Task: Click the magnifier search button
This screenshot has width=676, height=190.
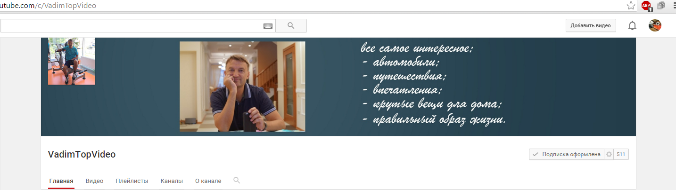Action: (291, 25)
